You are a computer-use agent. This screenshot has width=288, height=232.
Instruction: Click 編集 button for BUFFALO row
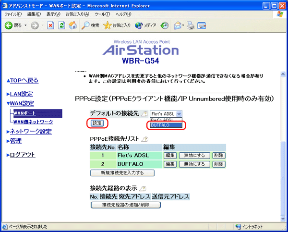(x=170, y=164)
